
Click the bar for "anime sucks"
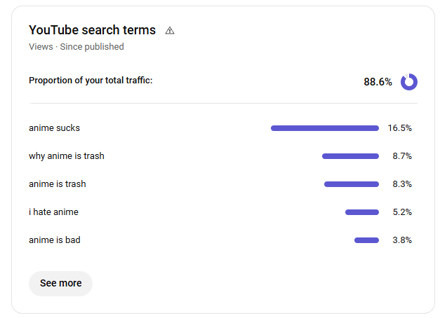(x=324, y=128)
